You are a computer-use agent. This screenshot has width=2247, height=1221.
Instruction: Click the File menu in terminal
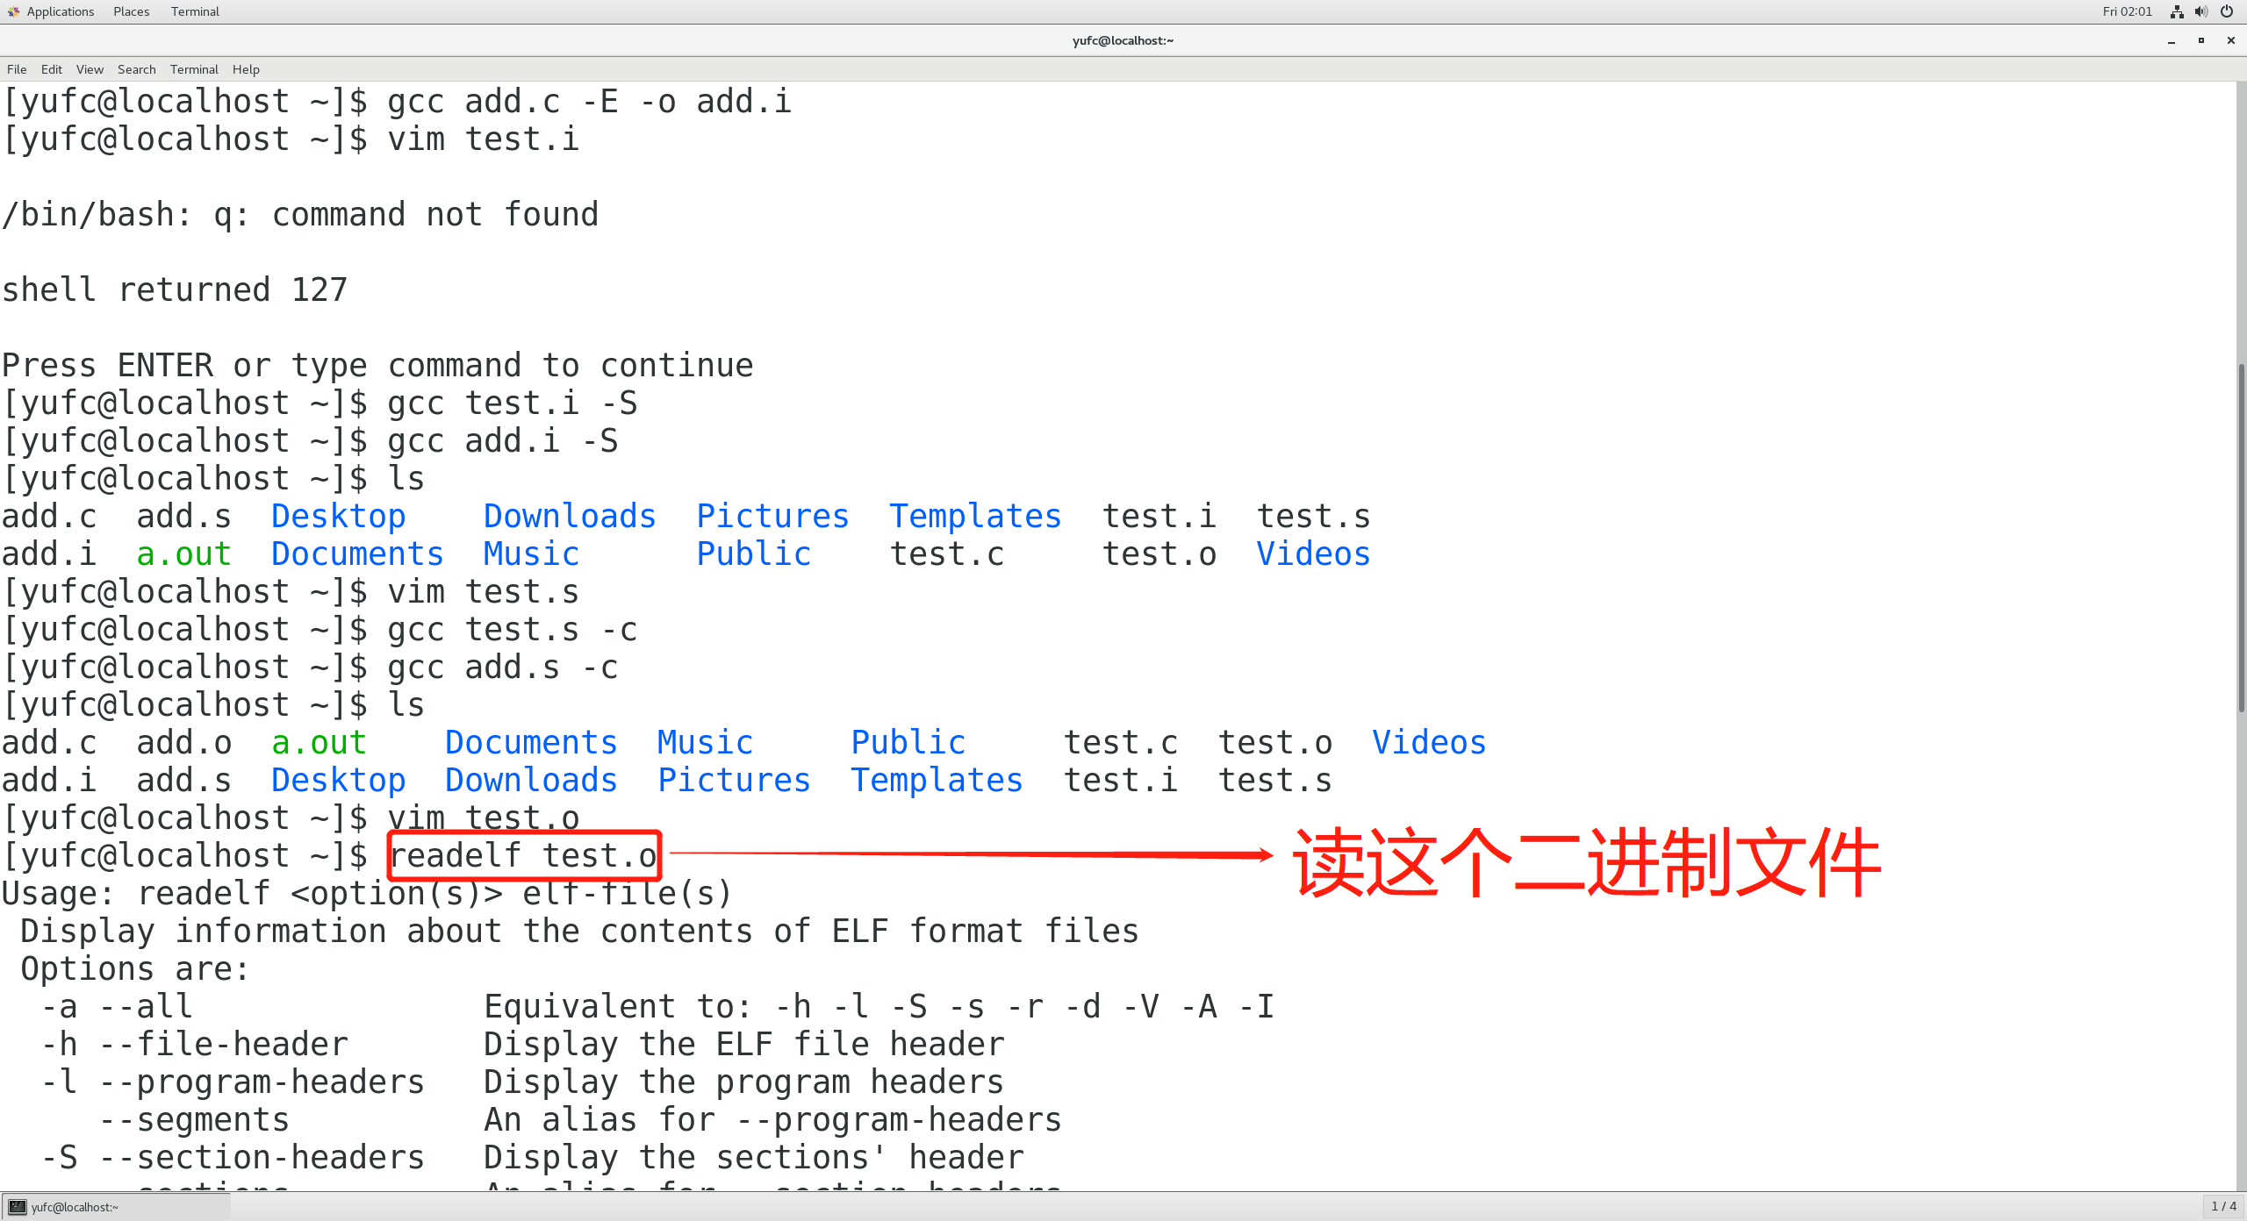coord(17,68)
